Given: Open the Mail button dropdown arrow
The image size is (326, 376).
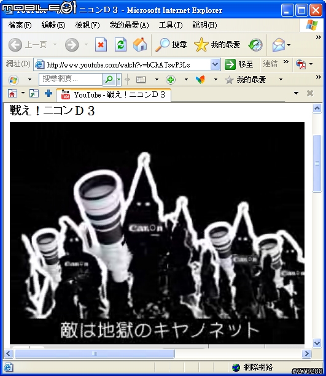Looking at the screenshot, I should (289, 45).
